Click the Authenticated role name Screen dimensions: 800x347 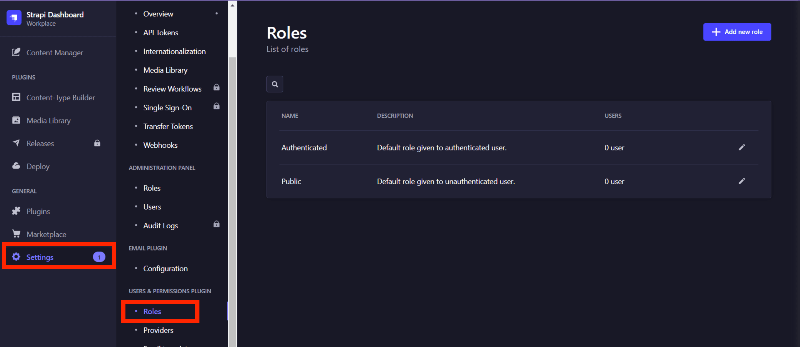click(304, 148)
